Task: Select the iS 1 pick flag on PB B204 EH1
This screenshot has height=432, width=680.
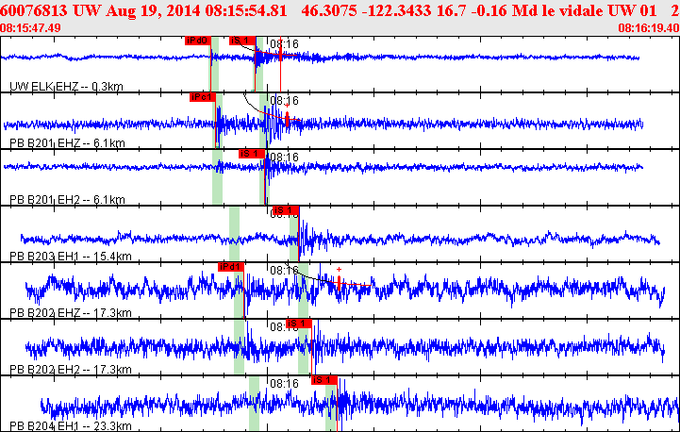Action: click(x=323, y=380)
